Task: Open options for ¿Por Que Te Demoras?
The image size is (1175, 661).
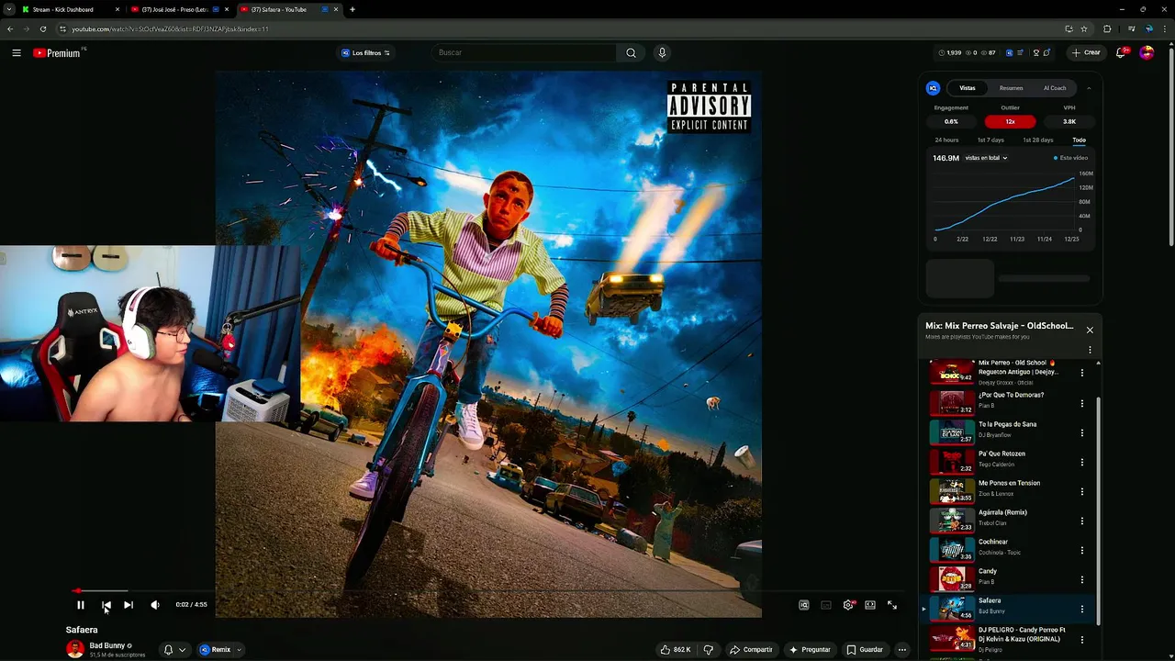Action: coord(1082,403)
